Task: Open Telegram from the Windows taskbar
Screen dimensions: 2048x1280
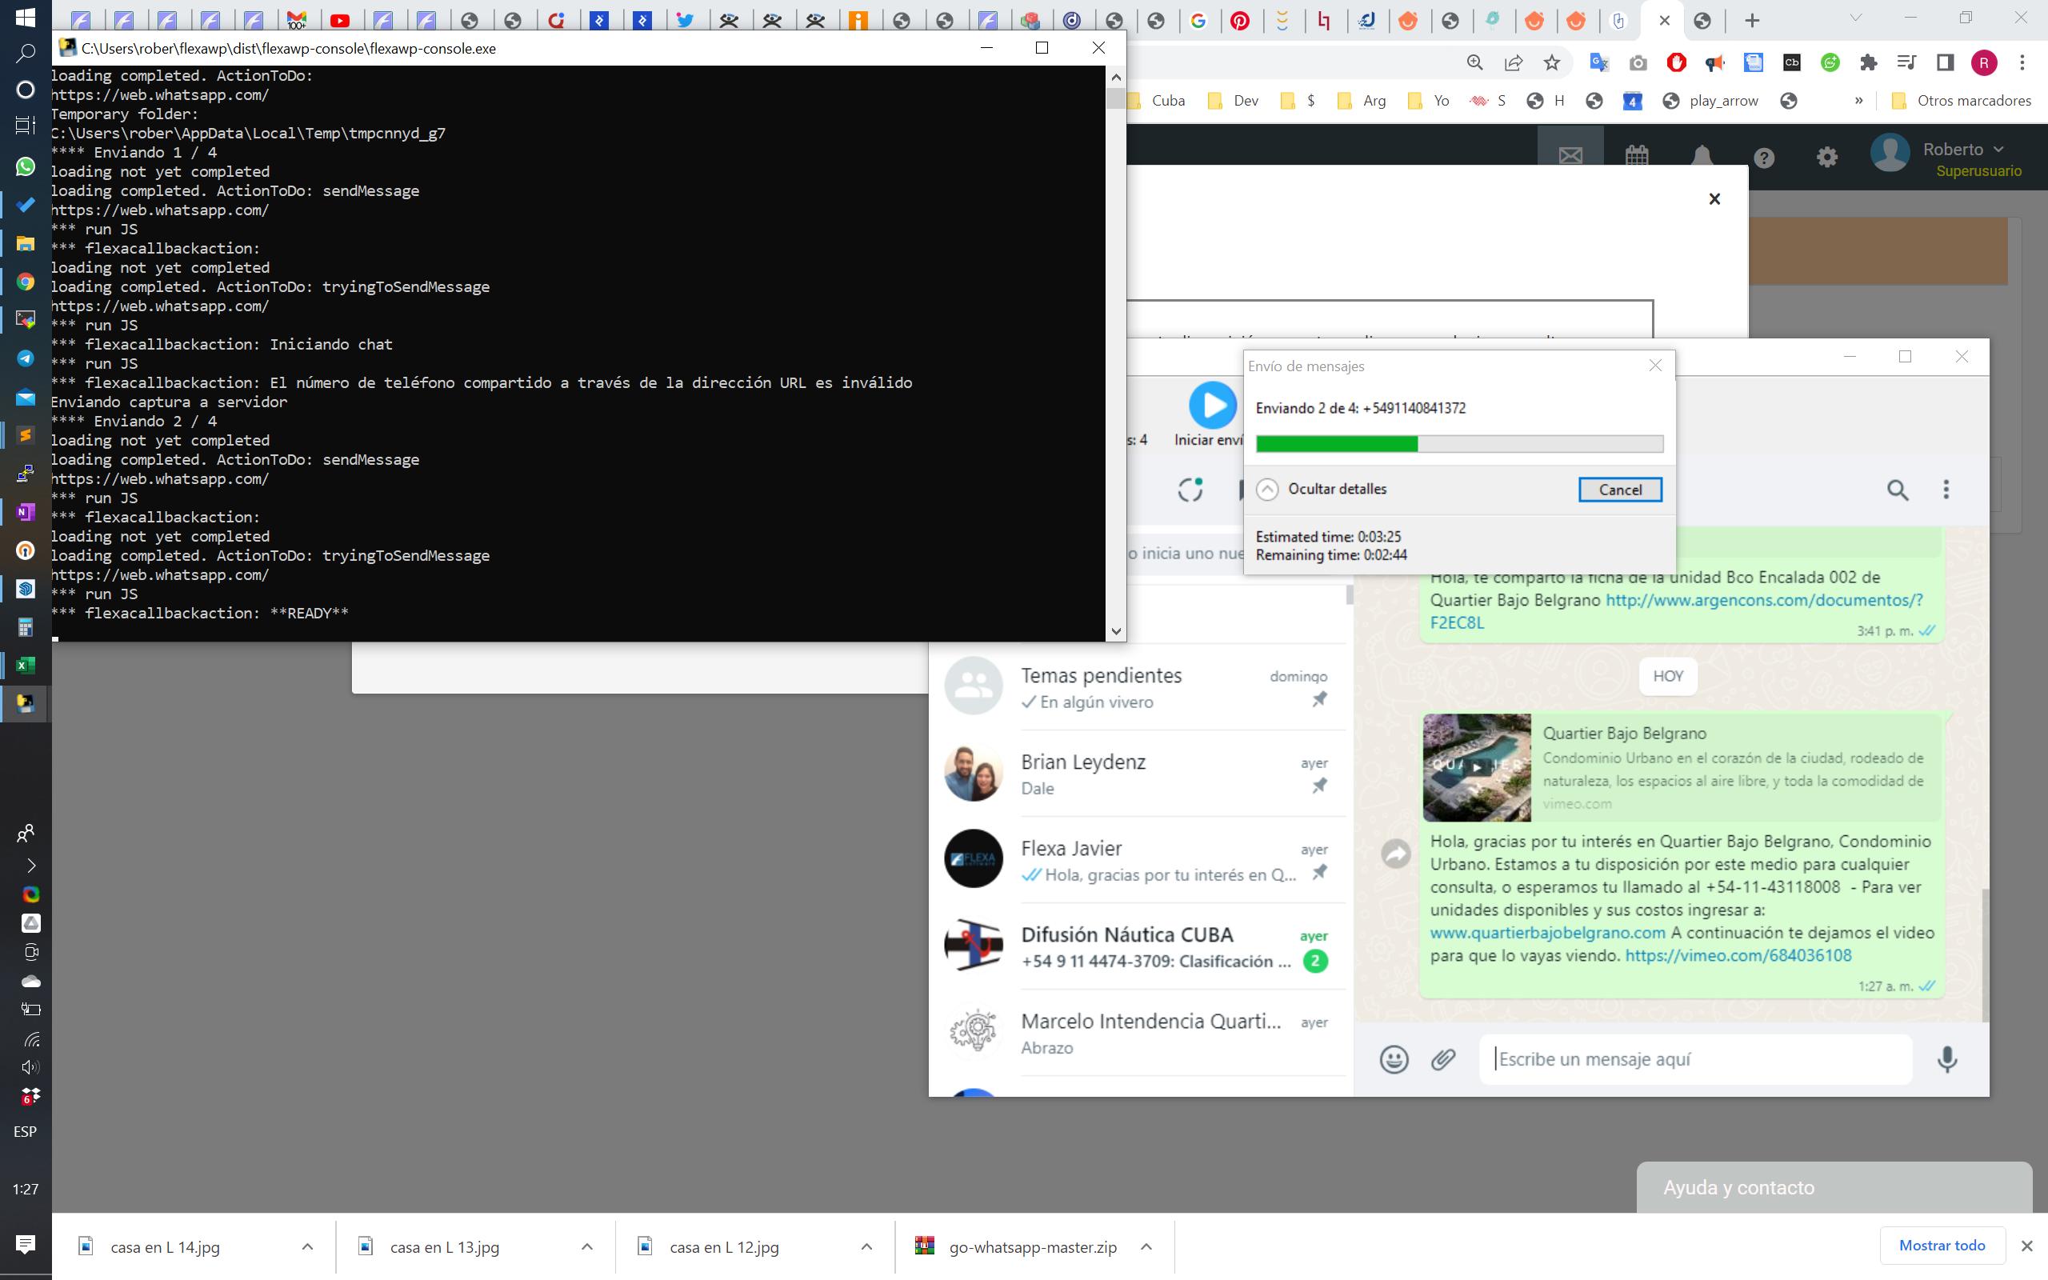Action: (x=26, y=358)
